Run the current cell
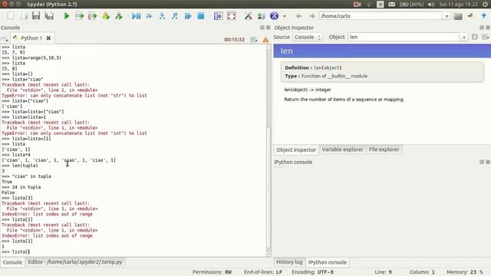The width and height of the screenshot is (491, 276). 80,16
